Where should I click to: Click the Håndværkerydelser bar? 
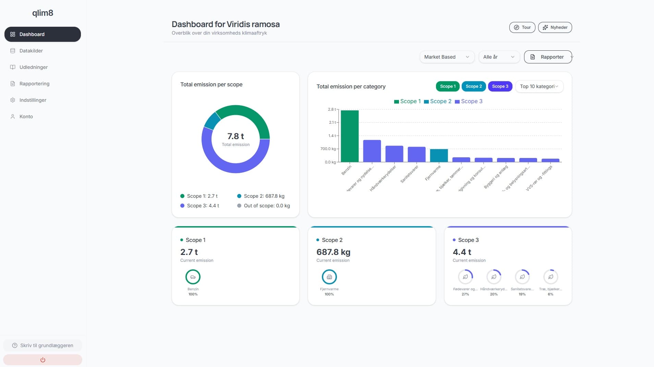pos(394,154)
